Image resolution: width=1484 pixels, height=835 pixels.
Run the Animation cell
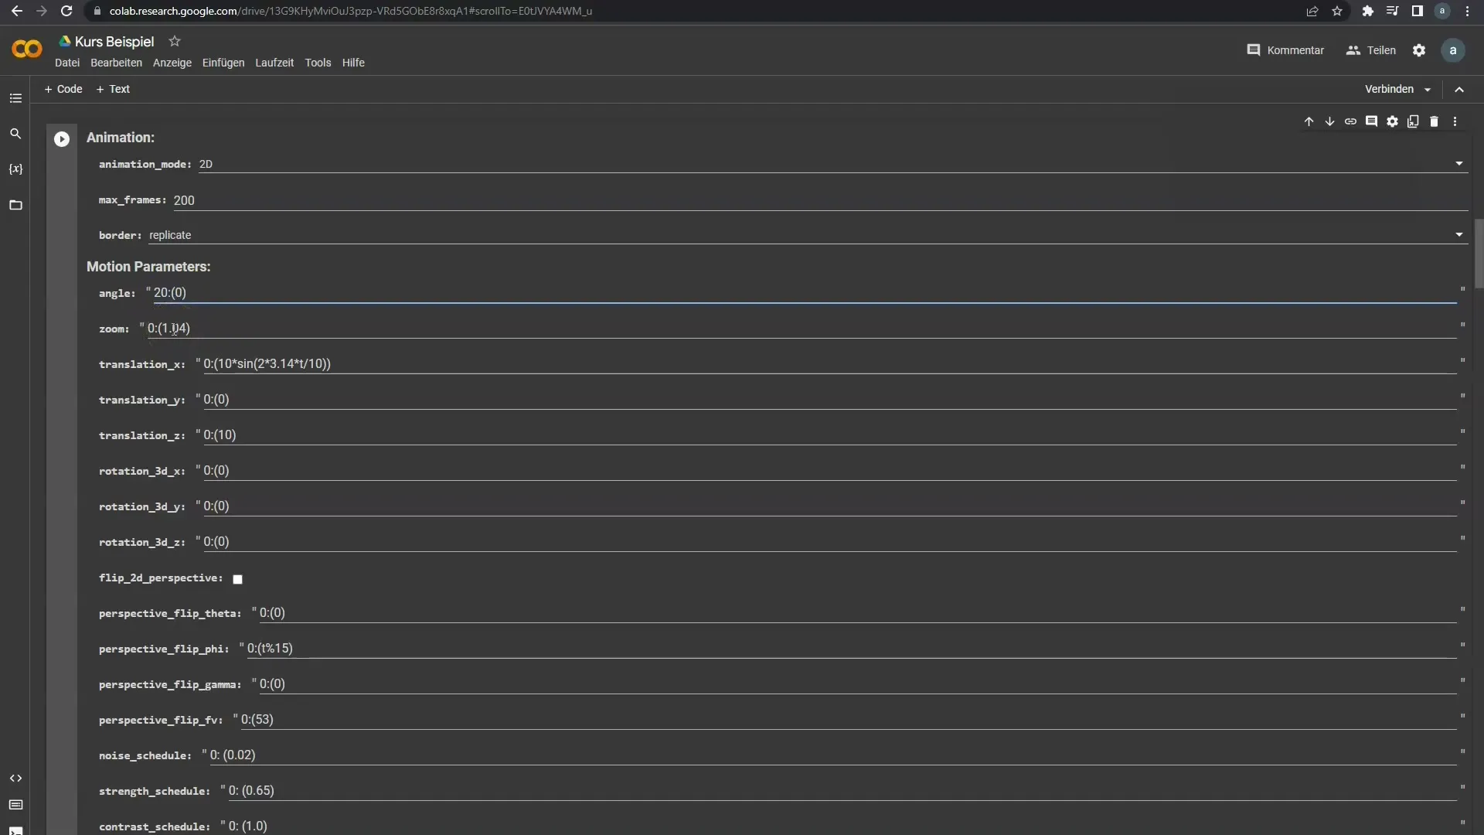click(62, 139)
